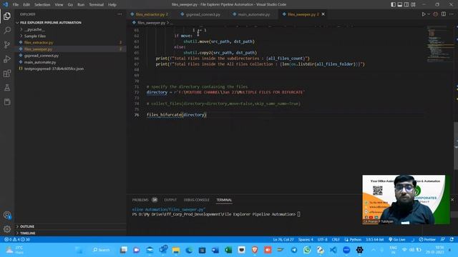This screenshot has width=458, height=257.
Task: Switch to main_automate.py editor tab
Action: (253, 14)
